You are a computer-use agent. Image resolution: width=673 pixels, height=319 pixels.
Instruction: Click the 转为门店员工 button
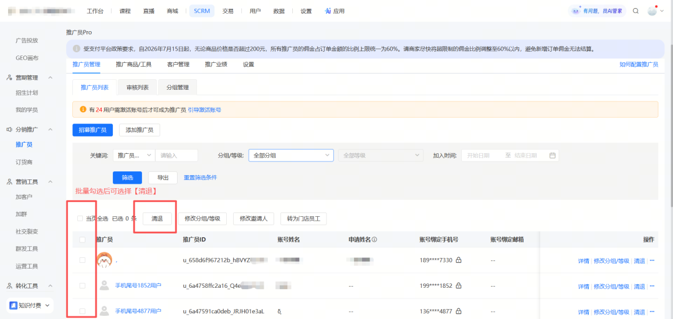pos(303,219)
